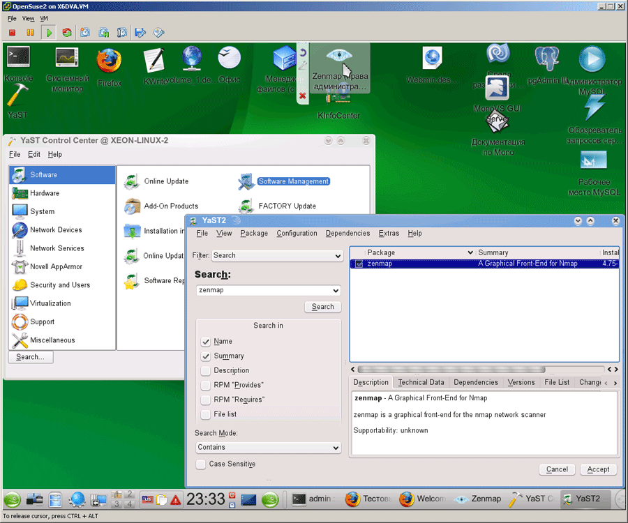Open the Filter dropdown showing Search
628x523 pixels.
click(x=277, y=256)
